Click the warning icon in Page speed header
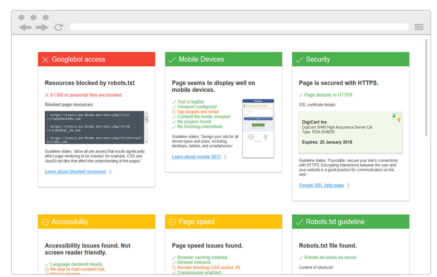Image resolution: width=437 pixels, height=277 pixels. [172, 222]
